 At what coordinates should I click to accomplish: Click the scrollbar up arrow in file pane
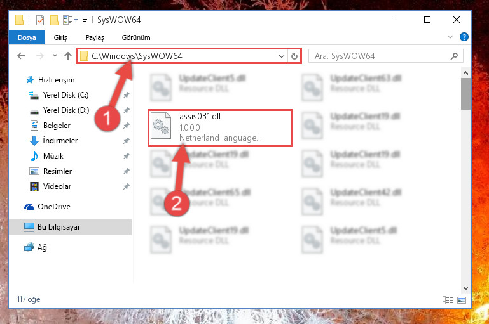(x=465, y=74)
